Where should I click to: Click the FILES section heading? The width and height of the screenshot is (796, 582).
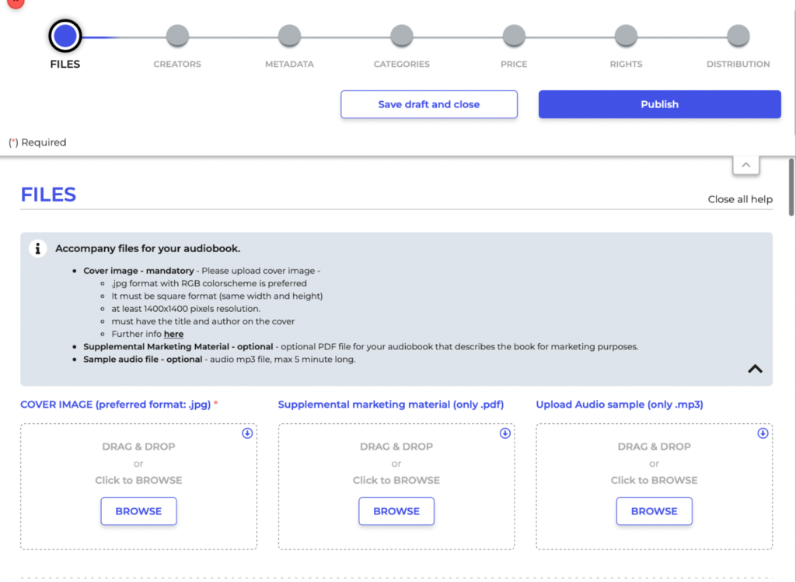48,195
